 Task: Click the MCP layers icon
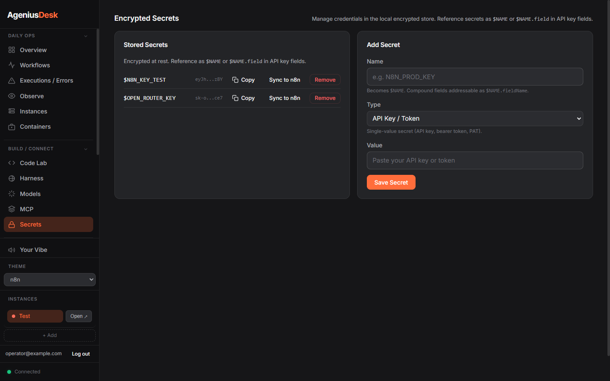click(x=11, y=209)
